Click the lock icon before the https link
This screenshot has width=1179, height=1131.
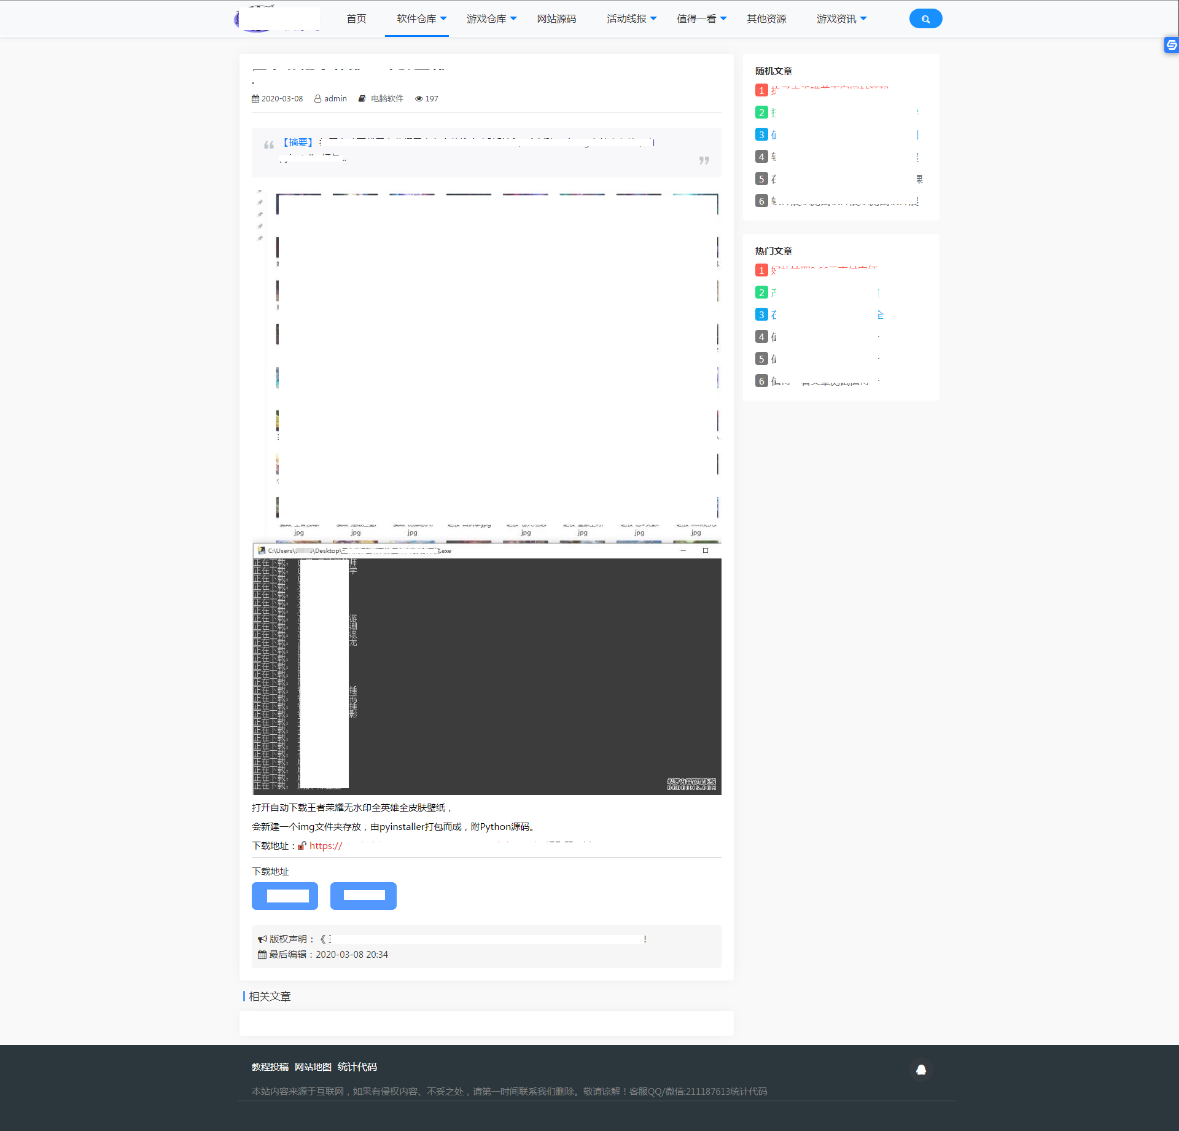coord(302,846)
